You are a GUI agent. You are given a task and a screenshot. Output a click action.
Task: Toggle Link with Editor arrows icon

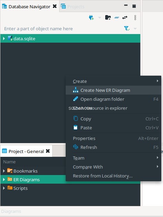pos(125,18)
